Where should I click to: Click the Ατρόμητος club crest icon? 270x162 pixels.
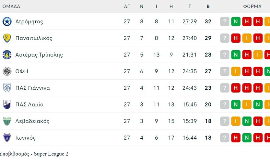pos(7,21)
